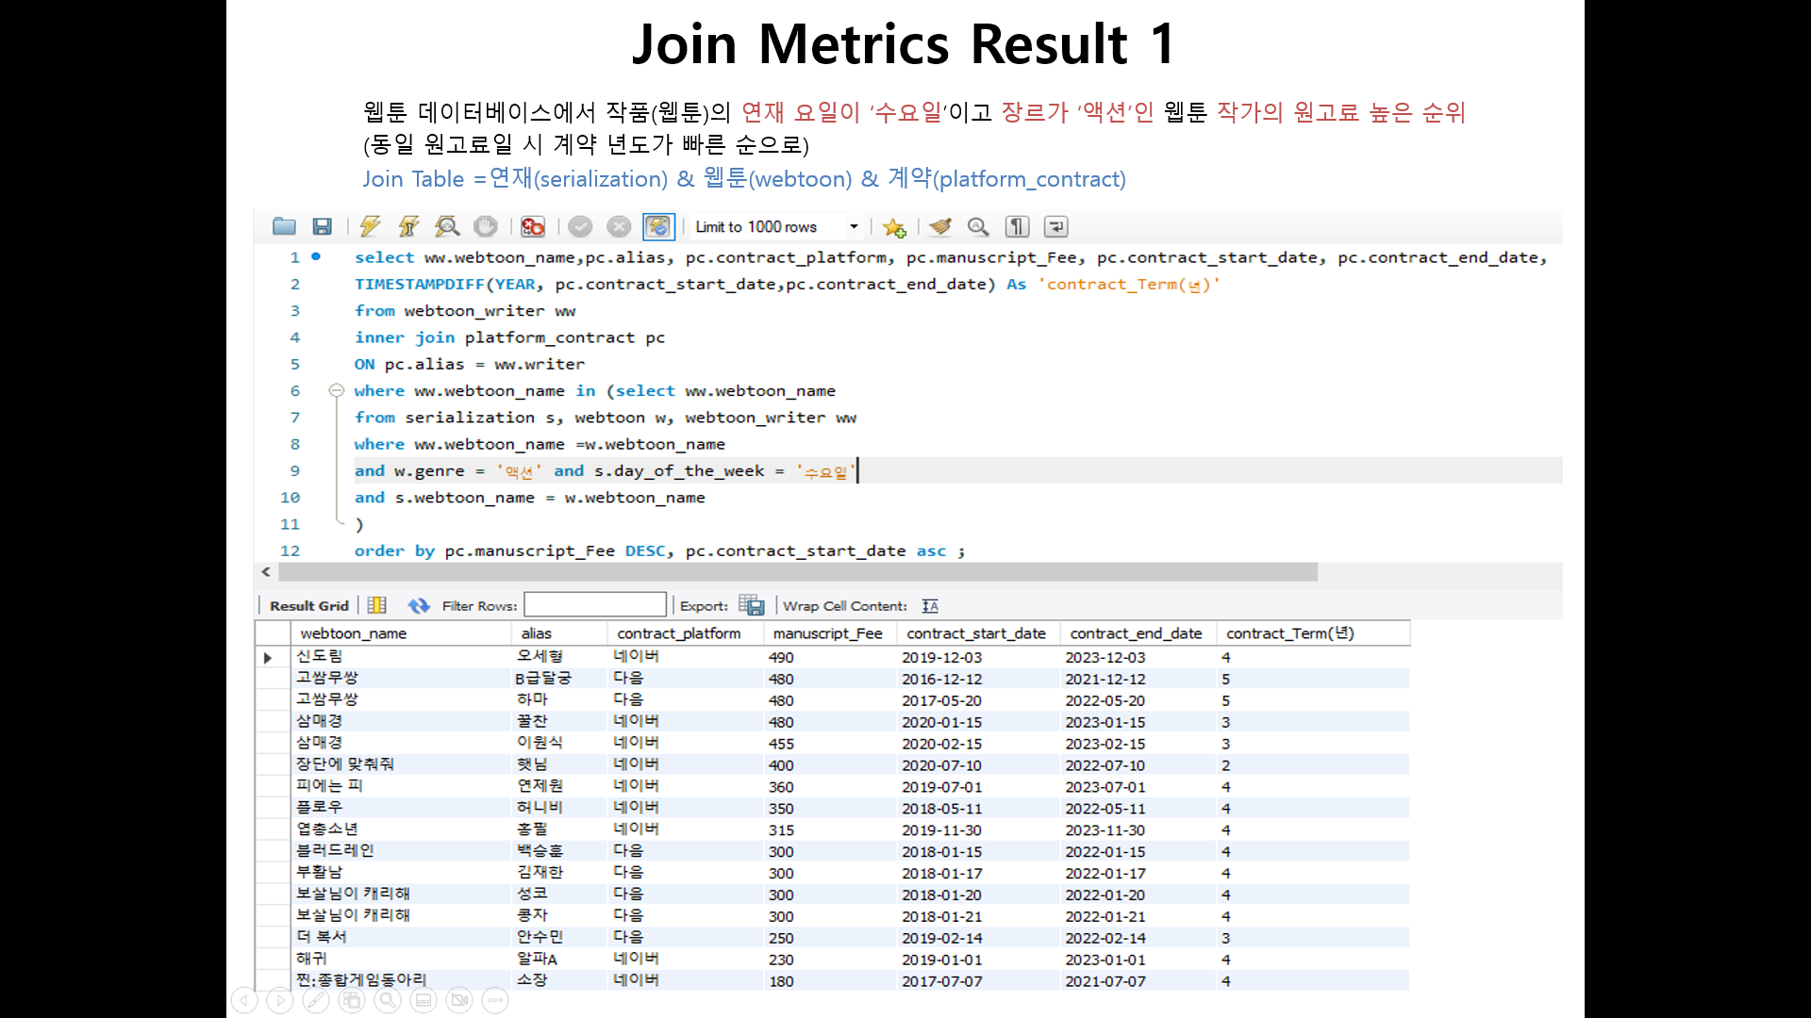Open find panel with the magnifier toolbar icon
The image size is (1811, 1018).
(x=978, y=226)
